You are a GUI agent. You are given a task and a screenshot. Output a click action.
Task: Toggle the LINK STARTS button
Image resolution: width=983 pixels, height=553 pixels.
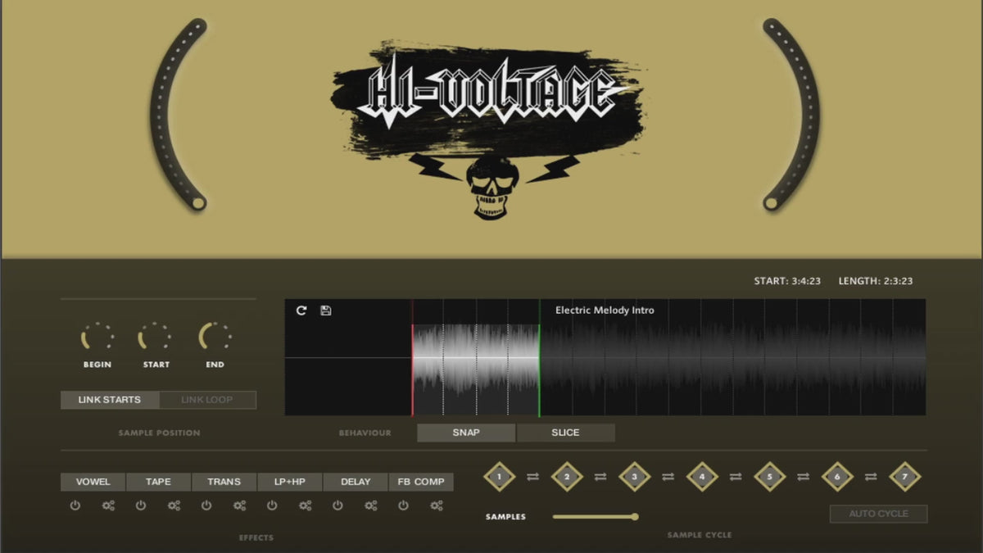tap(110, 400)
